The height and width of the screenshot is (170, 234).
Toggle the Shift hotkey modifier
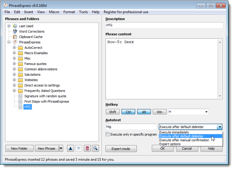pos(113,112)
